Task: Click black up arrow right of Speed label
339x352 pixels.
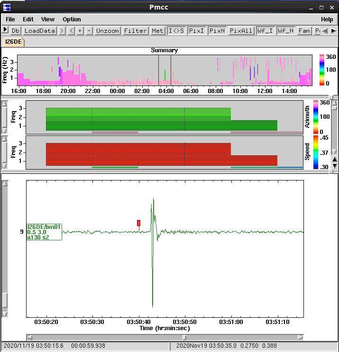Action: [335, 159]
